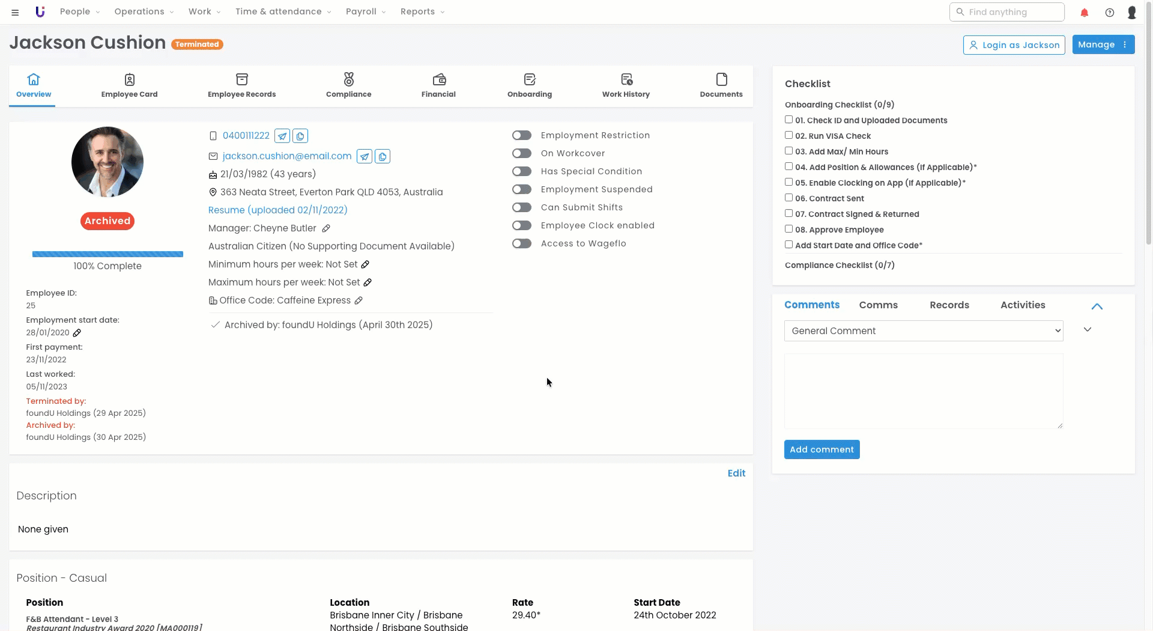Click the 100% Complete progress bar
Viewport: 1153px width, 631px height.
(x=107, y=254)
